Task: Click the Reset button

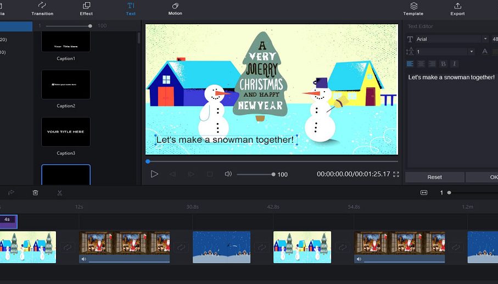Action: point(434,177)
